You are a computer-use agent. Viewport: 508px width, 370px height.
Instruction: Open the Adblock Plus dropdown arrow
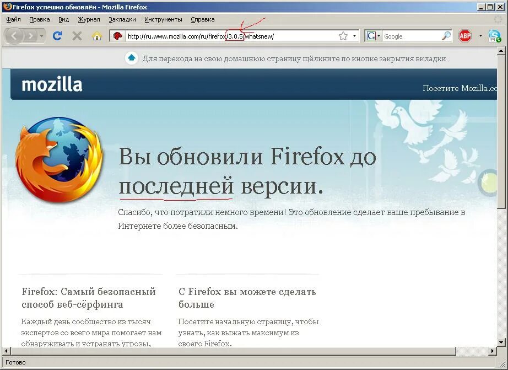pyautogui.click(x=480, y=36)
